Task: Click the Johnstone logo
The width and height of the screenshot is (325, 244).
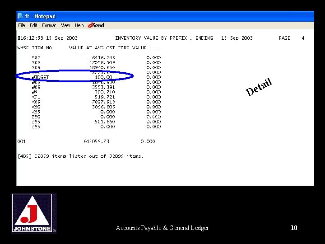Action: click(x=34, y=213)
